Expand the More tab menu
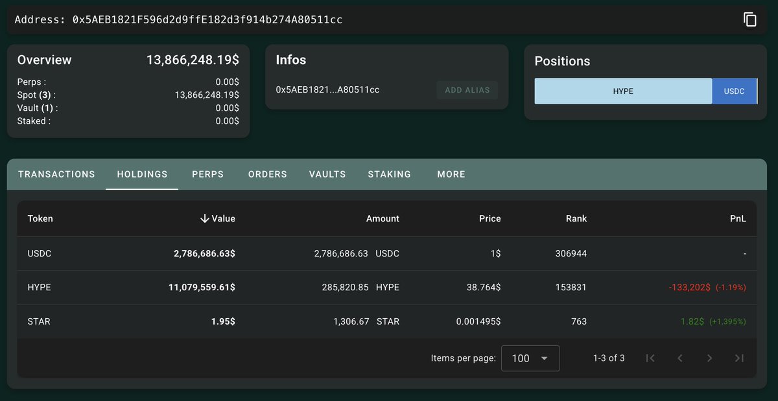778x401 pixels. (451, 174)
